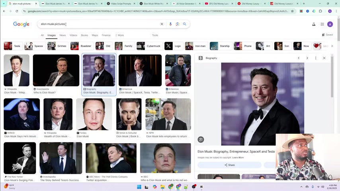Use preview panel vertical scrollbar

[x=332, y=76]
